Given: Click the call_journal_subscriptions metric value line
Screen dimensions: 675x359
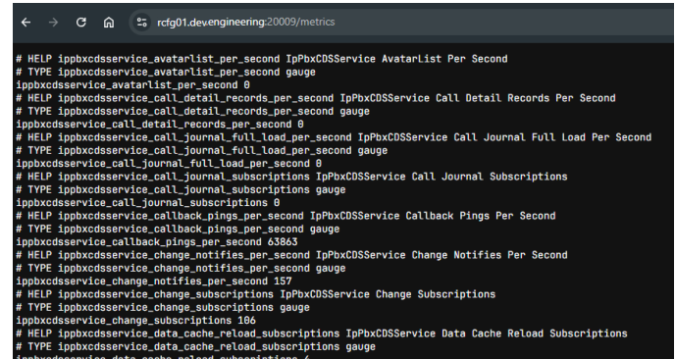Looking at the screenshot, I should [147, 203].
